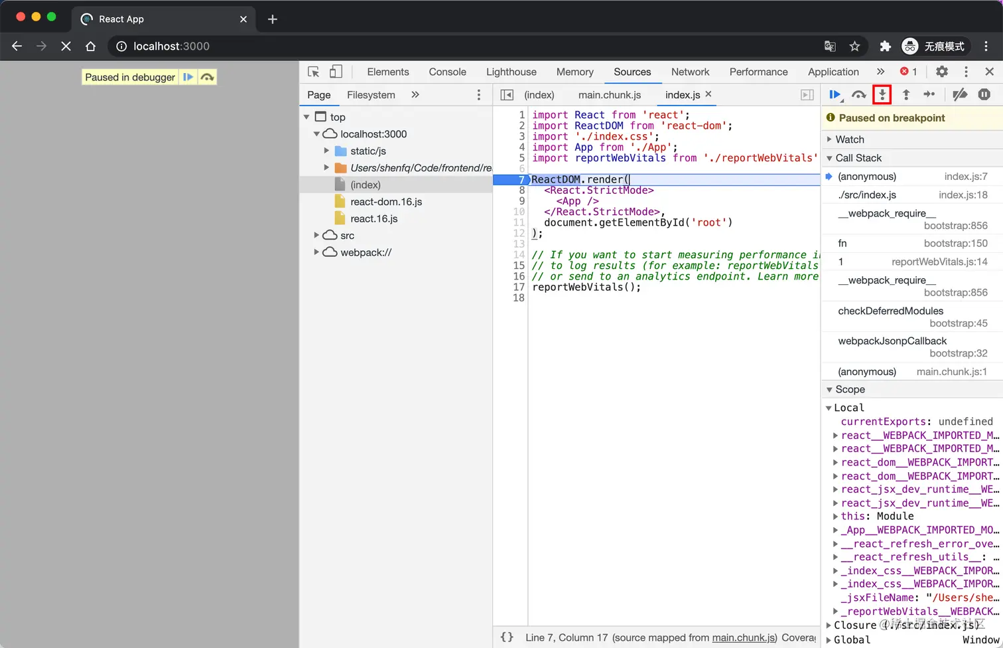
Task: Expand the Users/shenfq folder
Action: click(x=326, y=168)
